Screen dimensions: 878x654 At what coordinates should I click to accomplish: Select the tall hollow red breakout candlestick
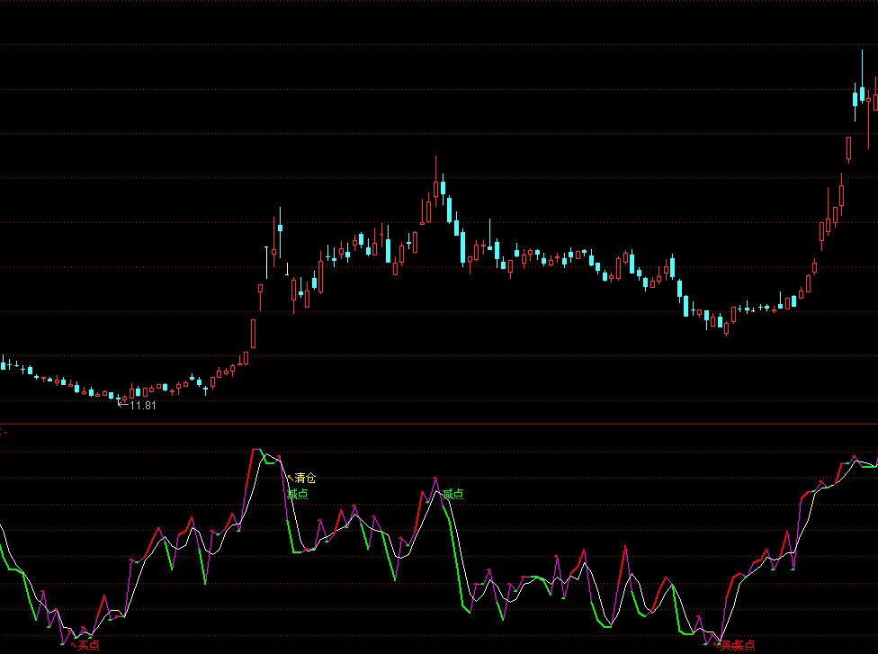(x=254, y=333)
